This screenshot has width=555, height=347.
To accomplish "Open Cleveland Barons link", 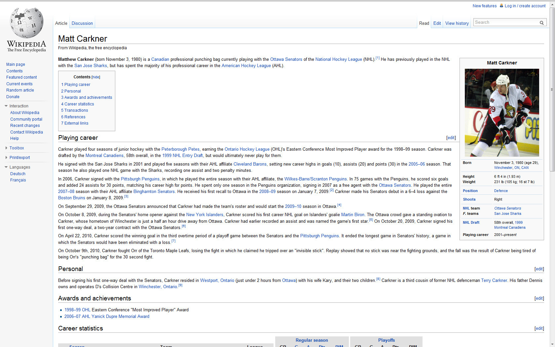I will [x=250, y=164].
